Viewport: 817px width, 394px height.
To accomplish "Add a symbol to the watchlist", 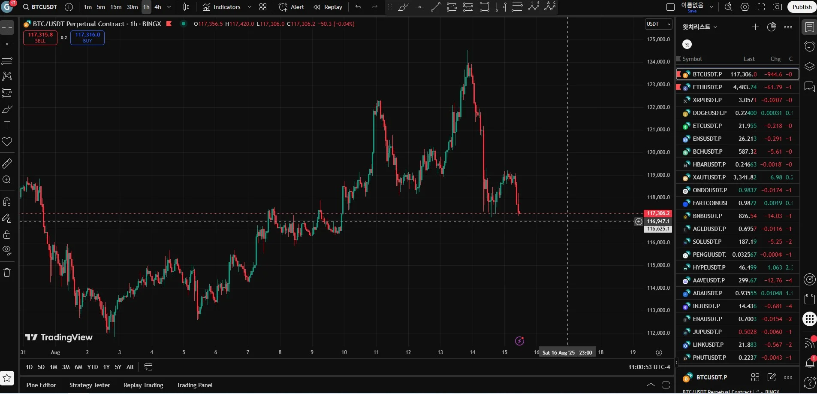I will [x=755, y=27].
